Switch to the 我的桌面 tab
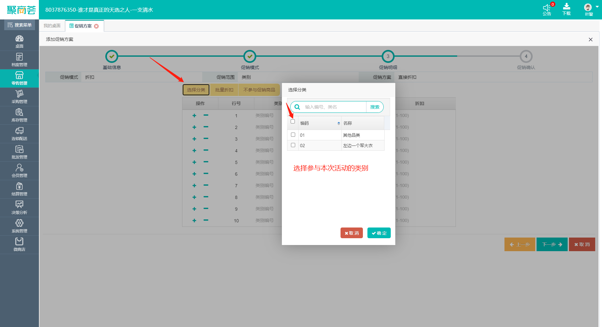 (x=52, y=26)
